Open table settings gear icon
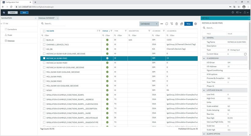Screen dimensions: 251x136 click(196, 24)
